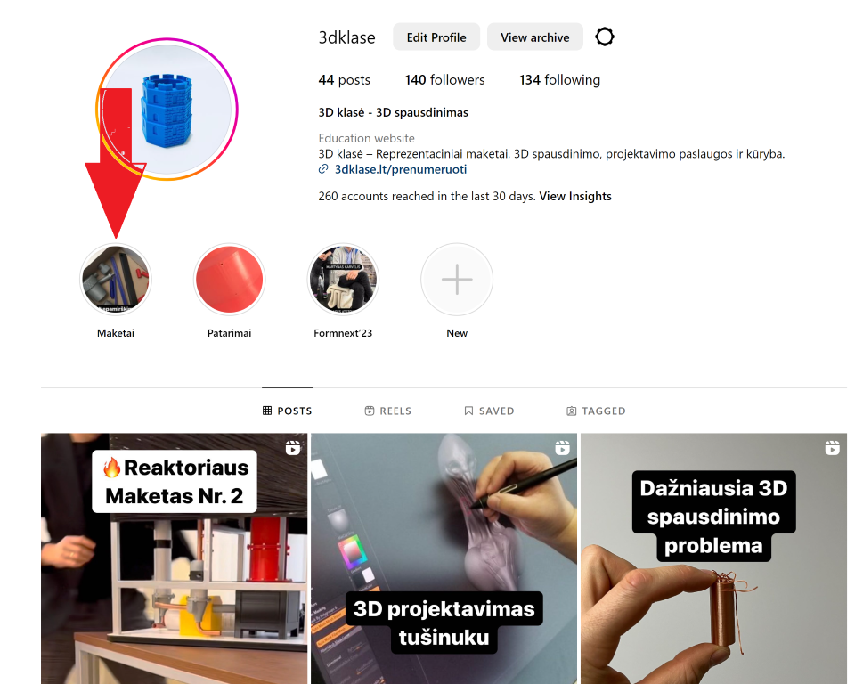Screen dimensions: 863x684
Task: Open View Insights link
Action: tap(575, 196)
